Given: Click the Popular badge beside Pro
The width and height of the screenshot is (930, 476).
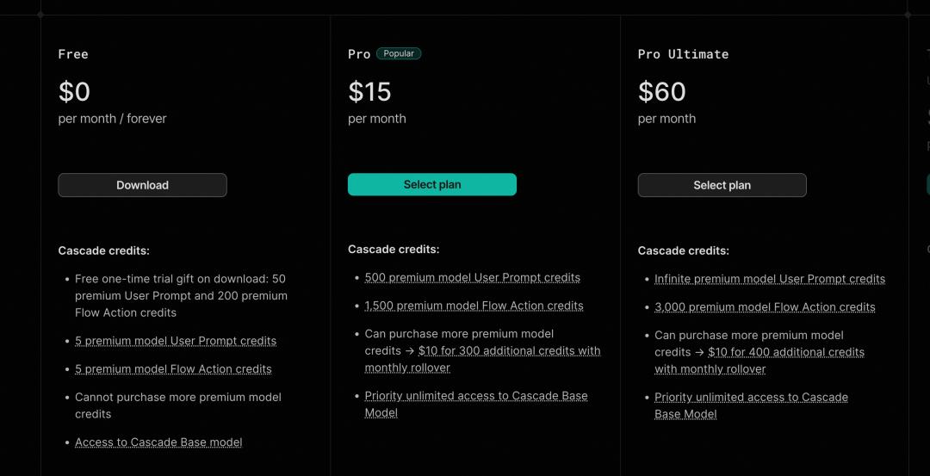Looking at the screenshot, I should pyautogui.click(x=399, y=53).
